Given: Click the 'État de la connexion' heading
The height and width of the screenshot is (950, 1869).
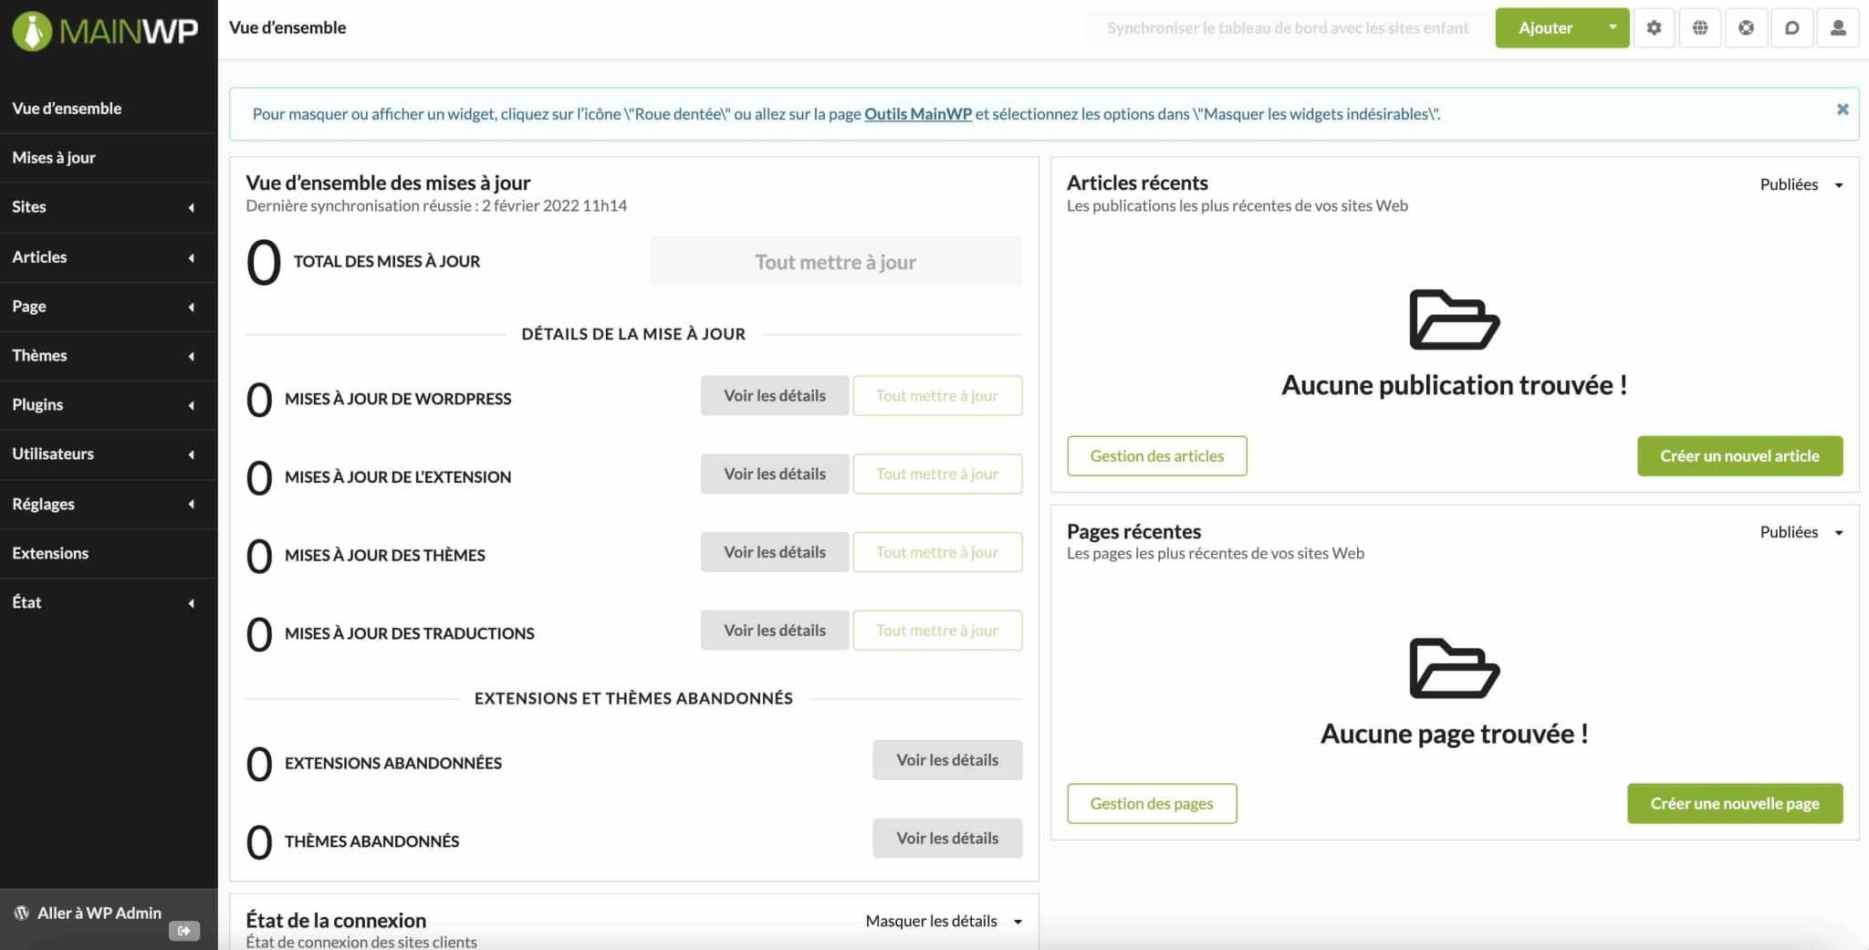Looking at the screenshot, I should 336,920.
